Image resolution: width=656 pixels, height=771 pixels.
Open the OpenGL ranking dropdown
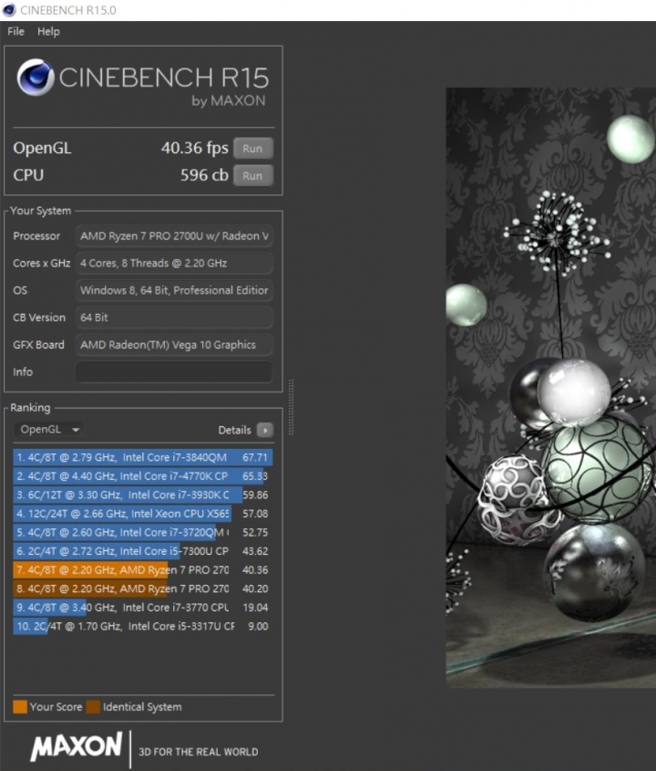tap(48, 429)
